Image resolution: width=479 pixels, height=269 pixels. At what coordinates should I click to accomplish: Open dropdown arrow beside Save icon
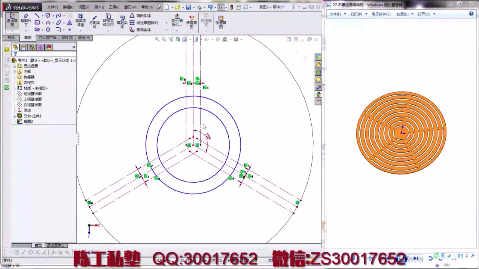[194, 7]
